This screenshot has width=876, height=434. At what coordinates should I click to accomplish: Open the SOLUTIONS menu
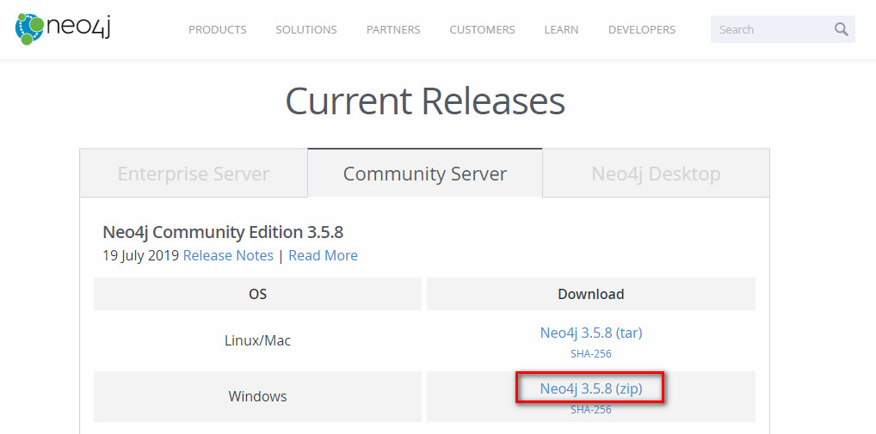pos(306,29)
